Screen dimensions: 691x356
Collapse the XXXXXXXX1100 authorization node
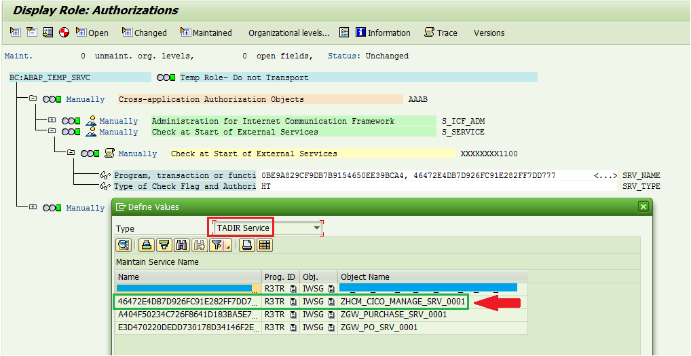71,153
